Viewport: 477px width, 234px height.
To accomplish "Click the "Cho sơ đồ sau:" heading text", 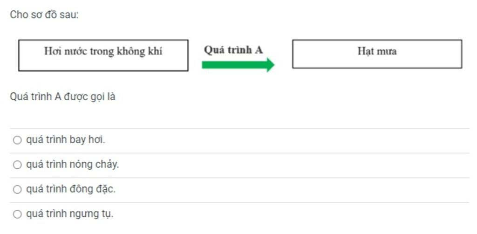I will click(x=44, y=15).
